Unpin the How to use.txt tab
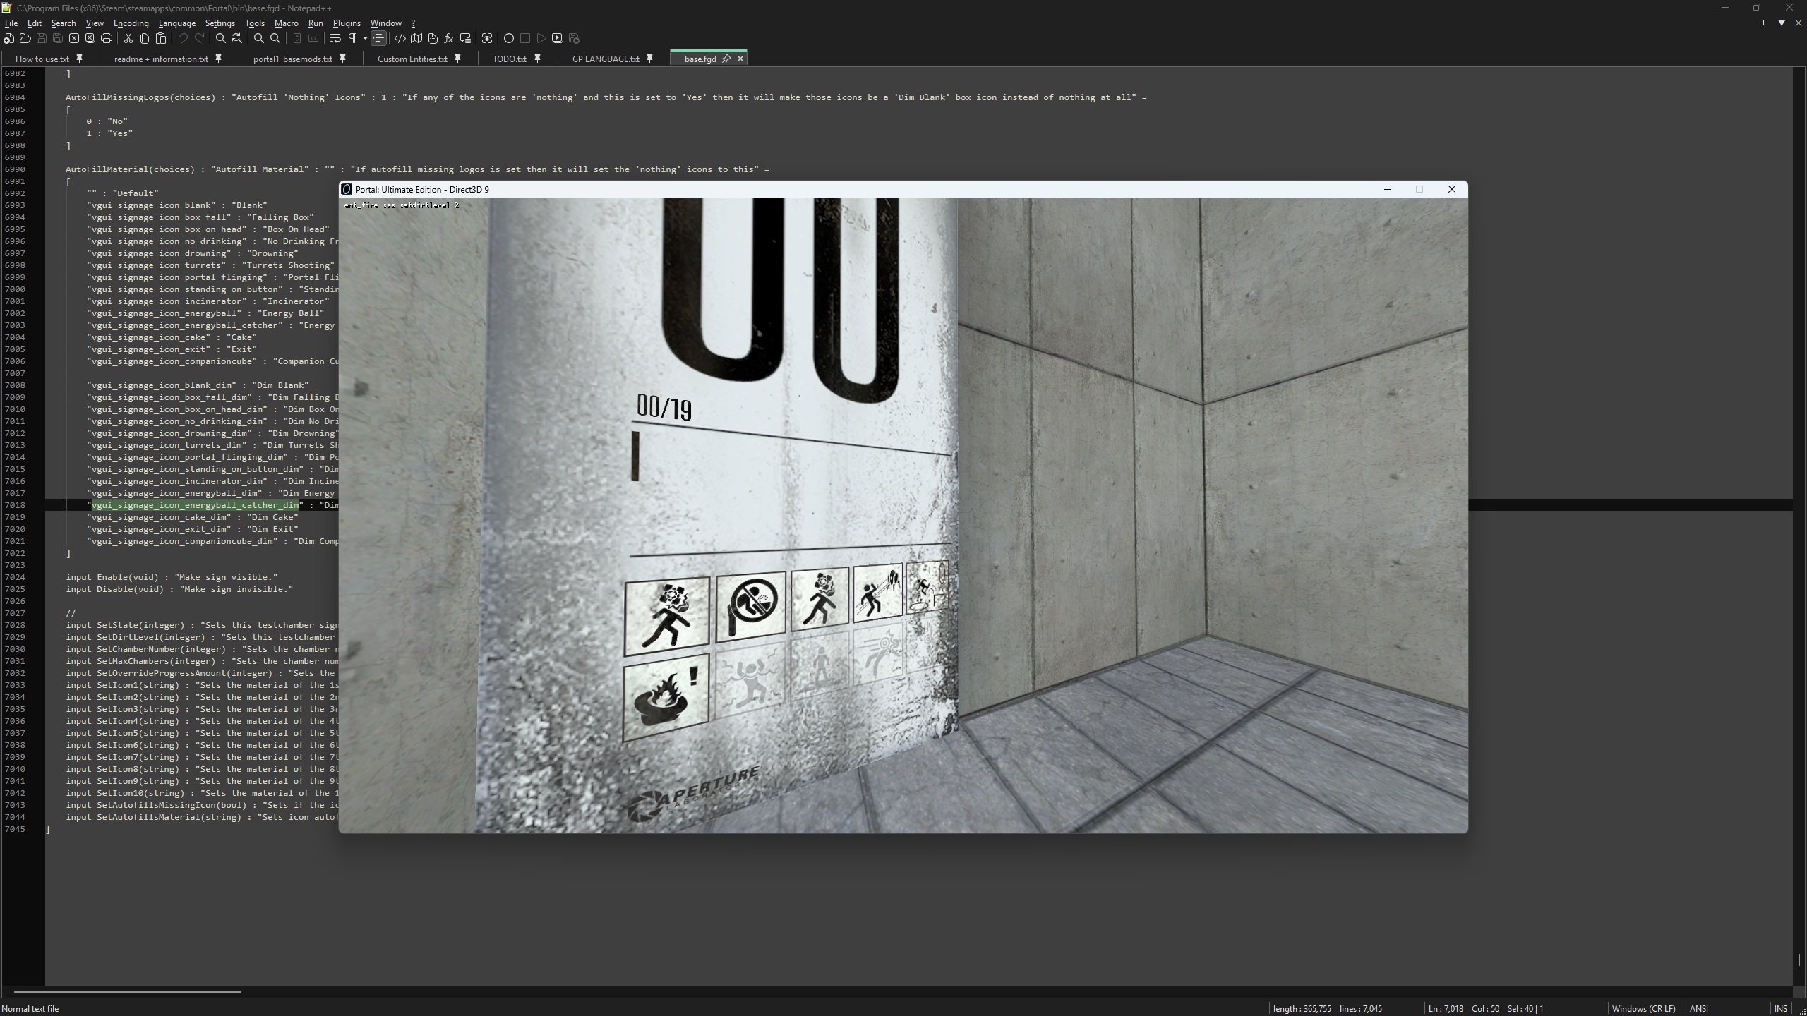The width and height of the screenshot is (1807, 1016). pyautogui.click(x=80, y=59)
